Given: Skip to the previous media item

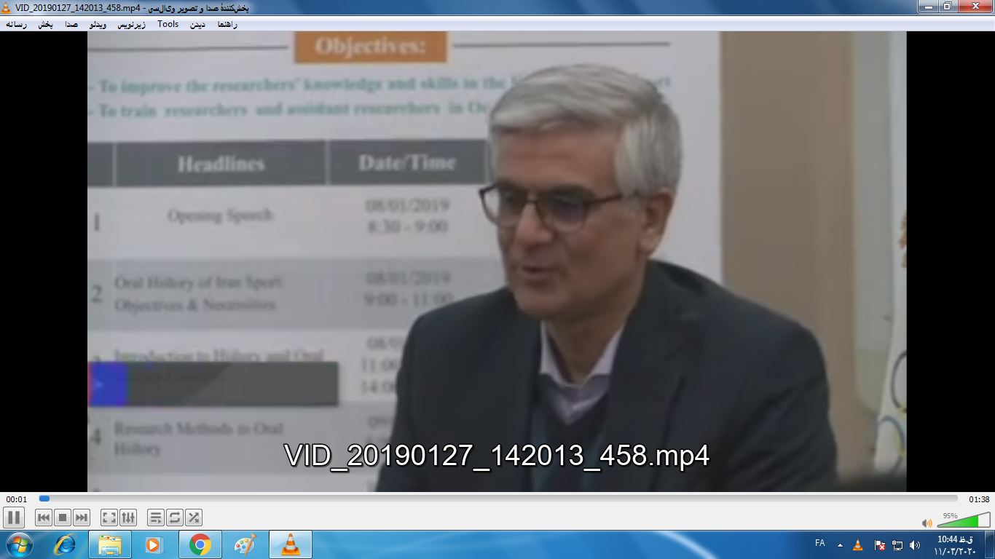Looking at the screenshot, I should click(x=44, y=518).
